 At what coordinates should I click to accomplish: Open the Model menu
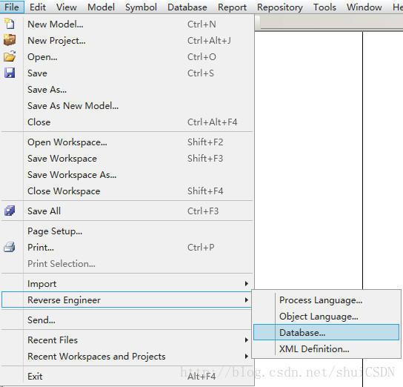pyautogui.click(x=101, y=7)
